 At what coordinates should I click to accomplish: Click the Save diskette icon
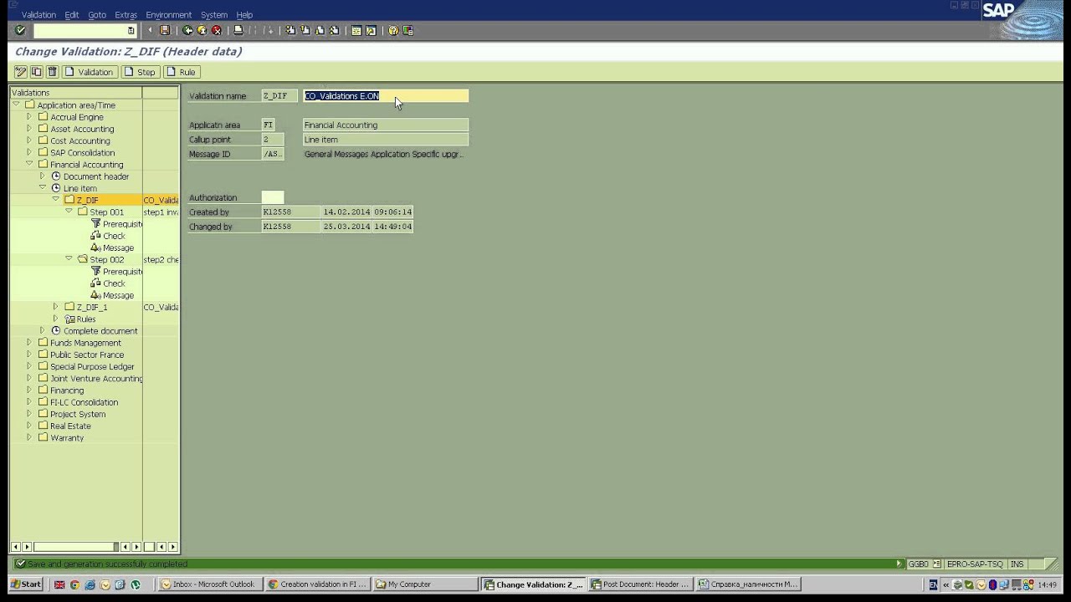[x=165, y=30]
